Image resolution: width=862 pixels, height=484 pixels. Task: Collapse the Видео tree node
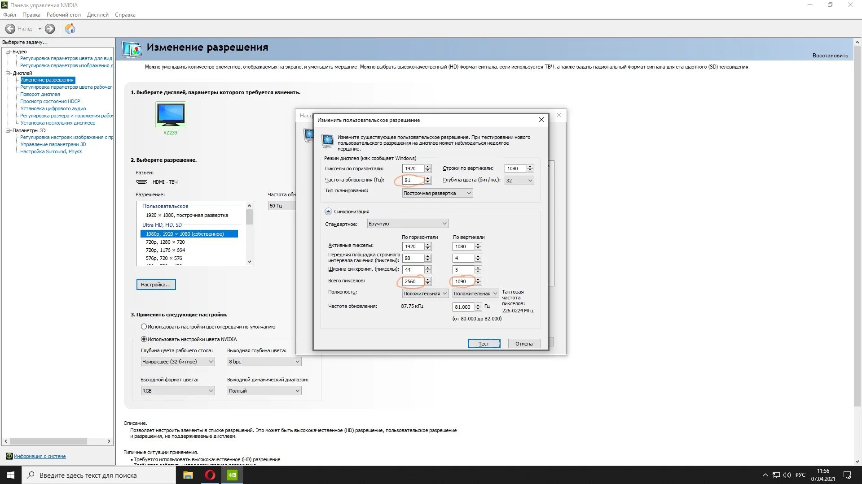tap(8, 52)
